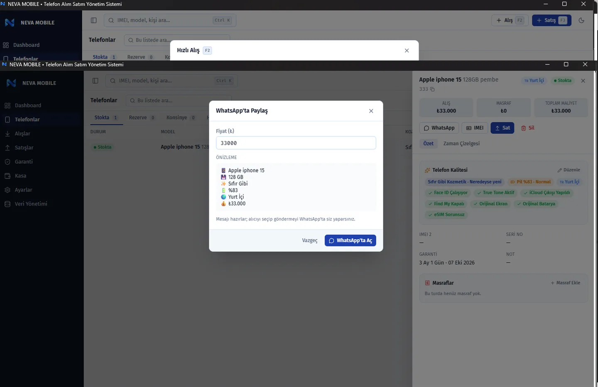Click the 'eSIM Sorunsuz' tag
Viewport: 598px width, 387px height.
pyautogui.click(x=446, y=215)
